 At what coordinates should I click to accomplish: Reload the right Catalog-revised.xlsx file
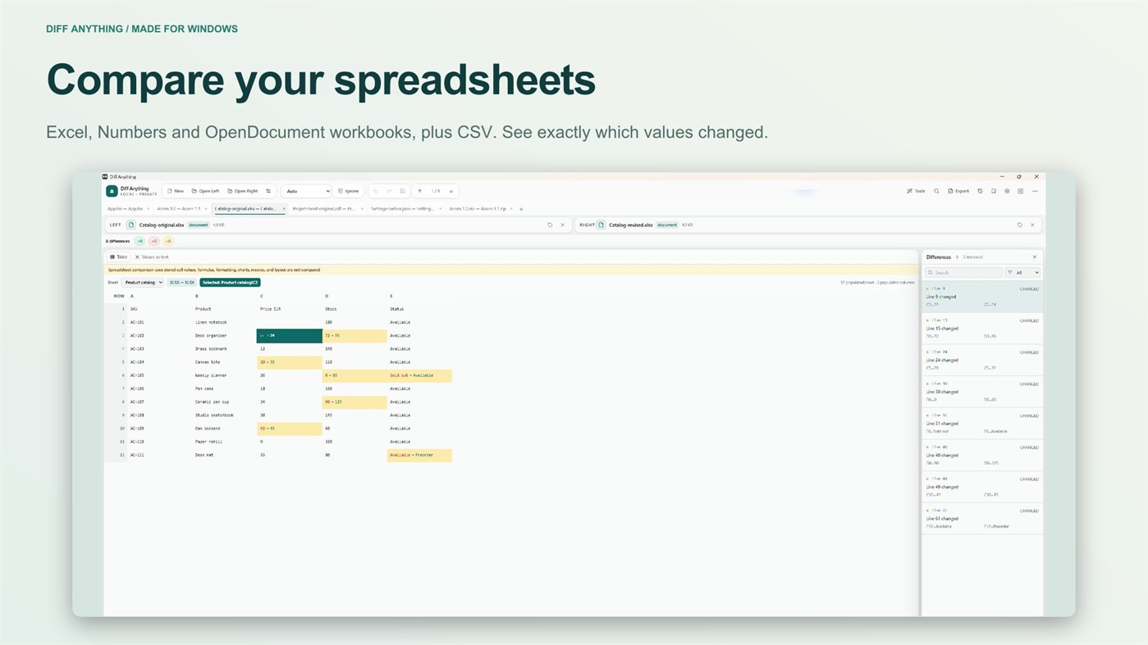[1020, 225]
